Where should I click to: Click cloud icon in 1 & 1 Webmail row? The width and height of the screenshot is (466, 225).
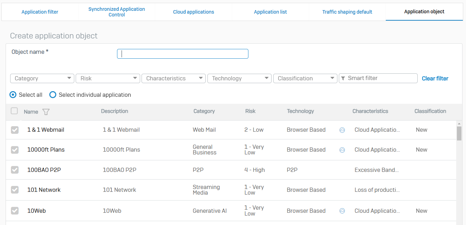coord(342,130)
